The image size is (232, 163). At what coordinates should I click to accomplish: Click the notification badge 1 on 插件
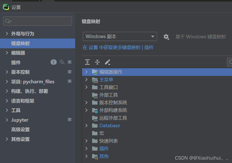click(x=53, y=62)
